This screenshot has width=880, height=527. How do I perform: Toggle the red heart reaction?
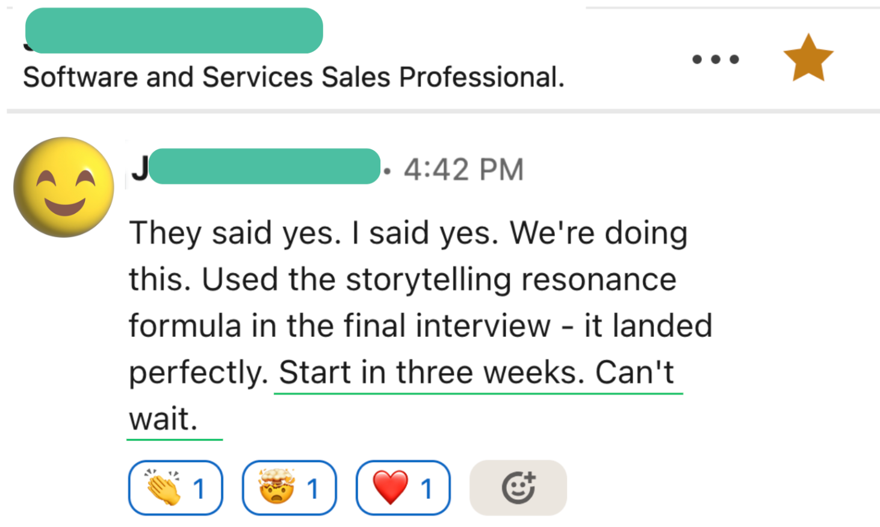click(x=403, y=488)
